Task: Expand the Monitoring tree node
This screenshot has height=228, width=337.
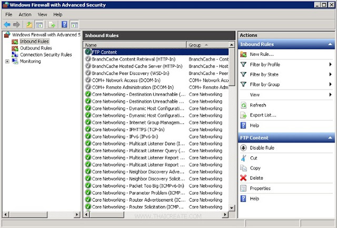Action: pyautogui.click(x=7, y=62)
